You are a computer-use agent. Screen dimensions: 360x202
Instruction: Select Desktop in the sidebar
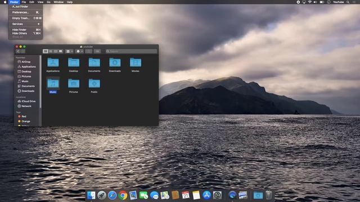pyautogui.click(x=26, y=72)
